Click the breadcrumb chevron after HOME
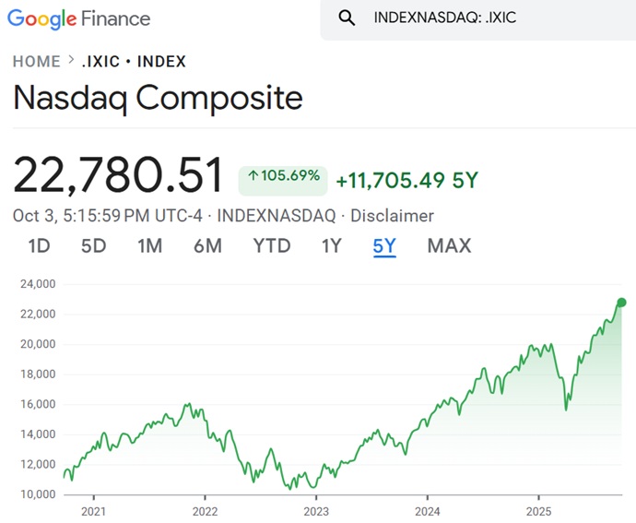Image resolution: width=636 pixels, height=523 pixels. [x=70, y=62]
